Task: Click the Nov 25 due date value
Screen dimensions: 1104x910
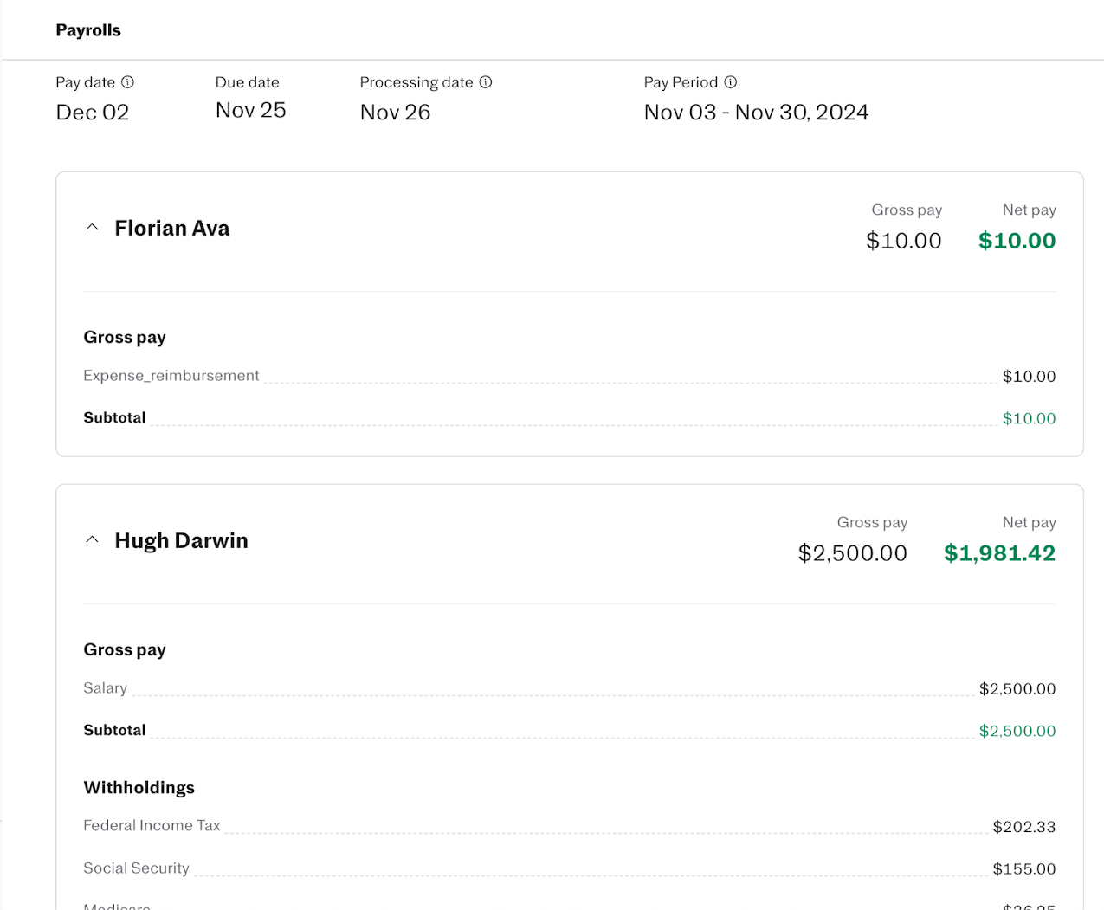Action: pyautogui.click(x=250, y=111)
